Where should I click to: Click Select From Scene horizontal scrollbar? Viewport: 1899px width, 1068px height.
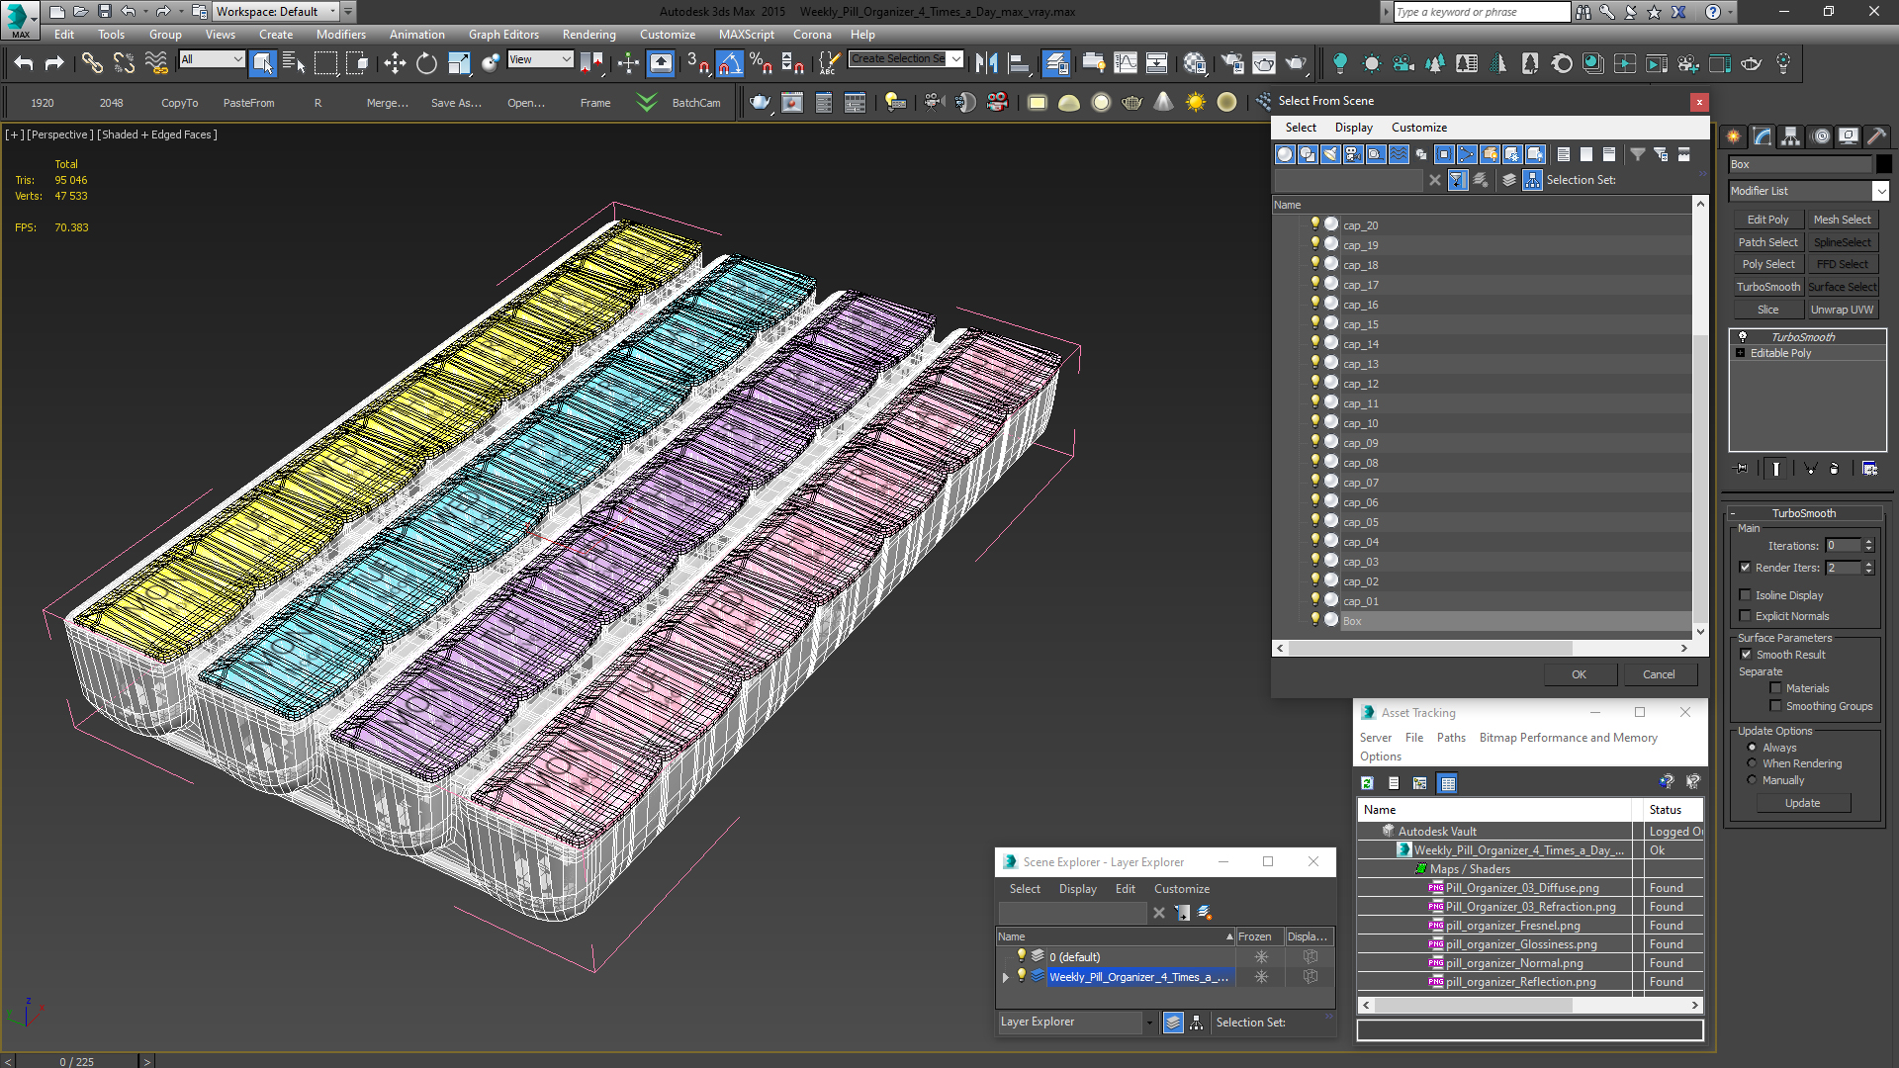click(x=1430, y=649)
